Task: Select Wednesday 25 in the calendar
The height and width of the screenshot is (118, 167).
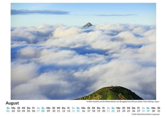Action: 129,109
